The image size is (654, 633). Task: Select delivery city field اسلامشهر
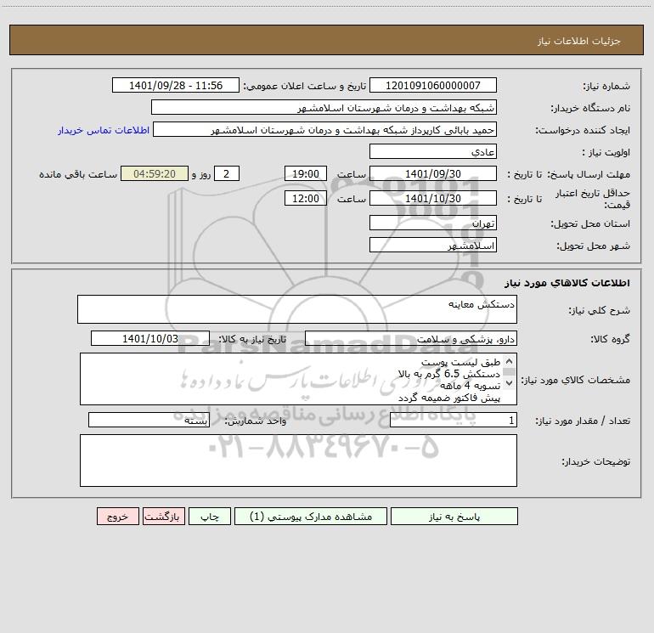click(433, 245)
